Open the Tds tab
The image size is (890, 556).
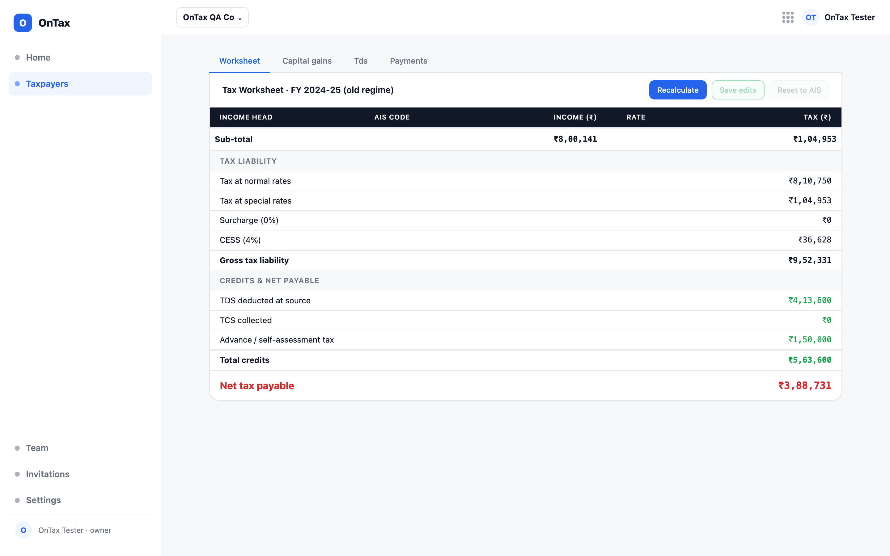361,61
